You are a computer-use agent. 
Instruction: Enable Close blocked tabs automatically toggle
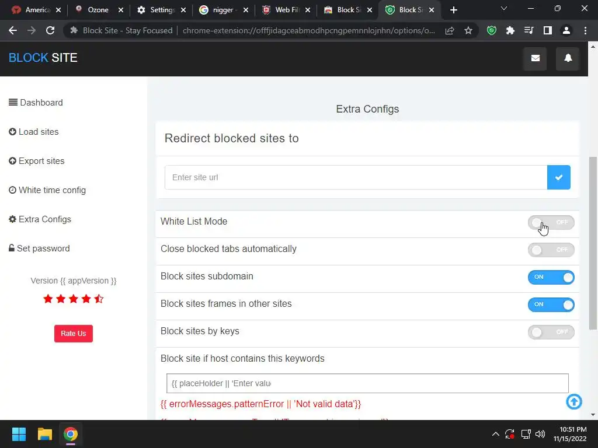click(x=551, y=250)
